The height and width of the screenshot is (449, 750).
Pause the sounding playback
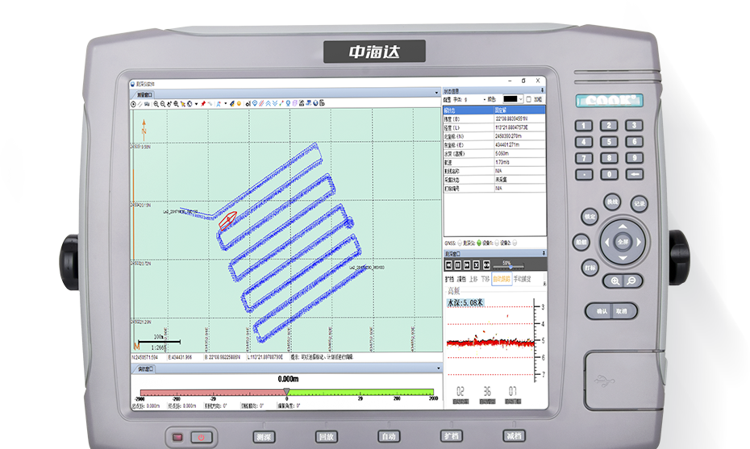pos(458,265)
